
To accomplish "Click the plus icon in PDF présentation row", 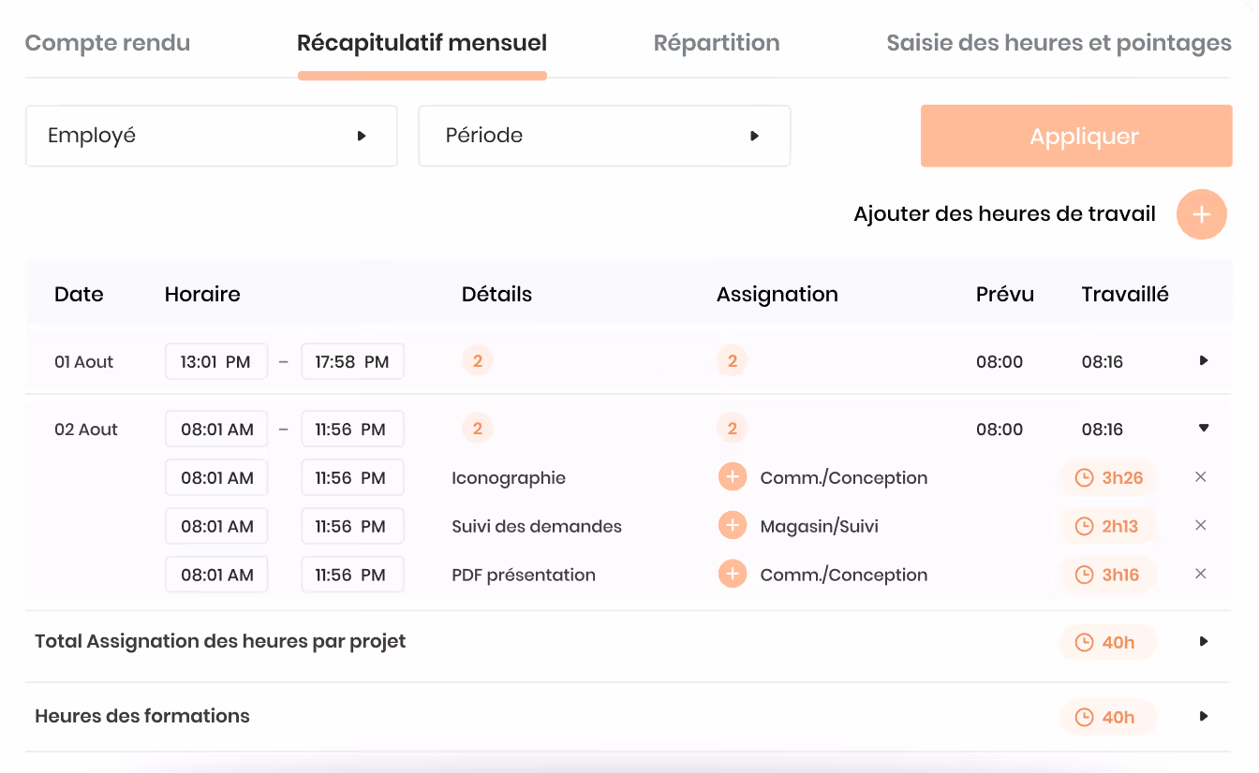I will (733, 575).
